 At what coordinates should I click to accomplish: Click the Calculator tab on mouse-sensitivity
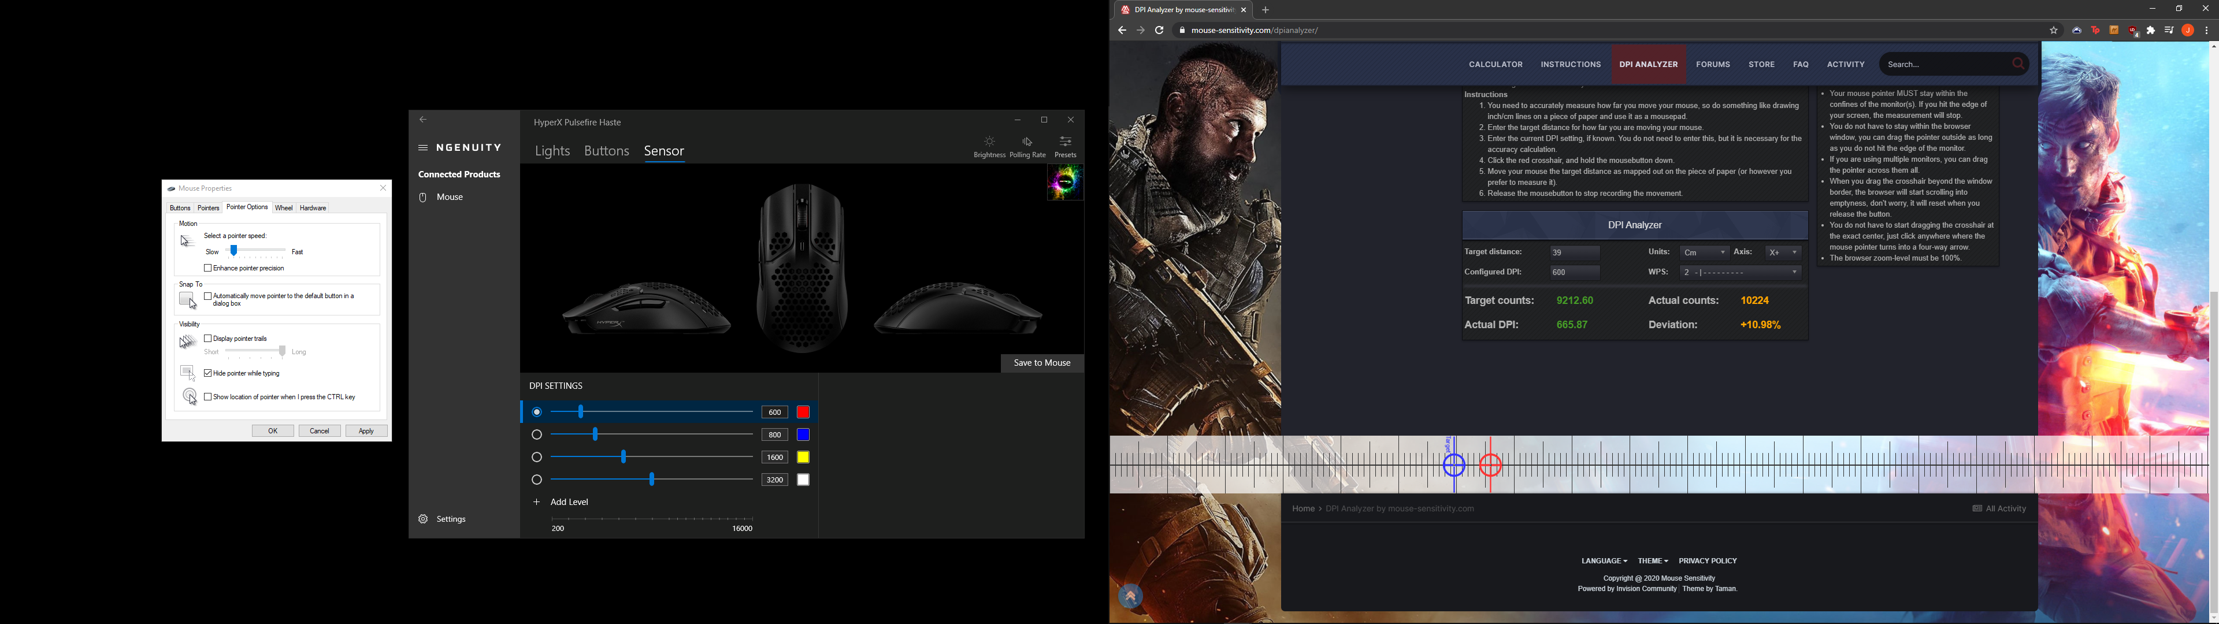pos(1496,64)
